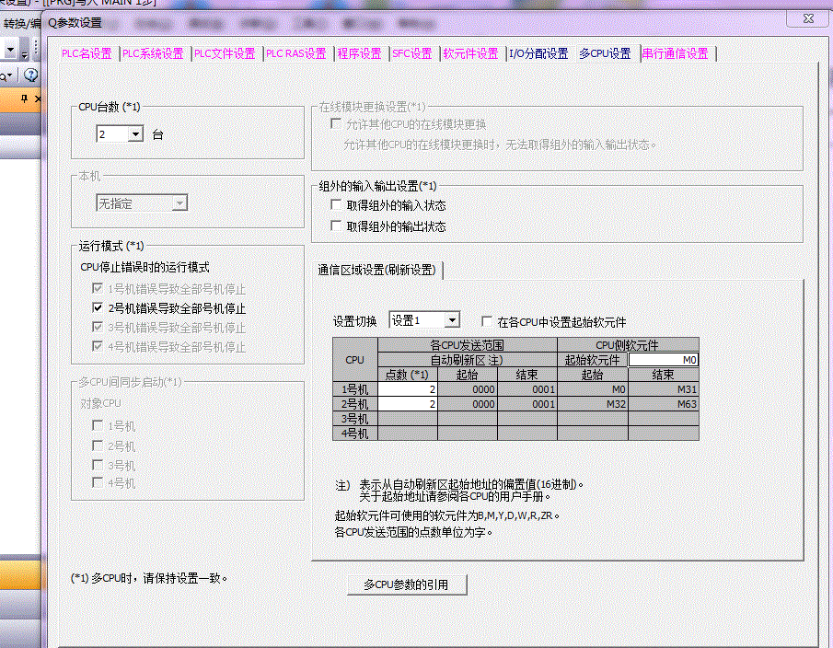Open the I/O分配设置 tab
The width and height of the screenshot is (833, 648).
[538, 53]
